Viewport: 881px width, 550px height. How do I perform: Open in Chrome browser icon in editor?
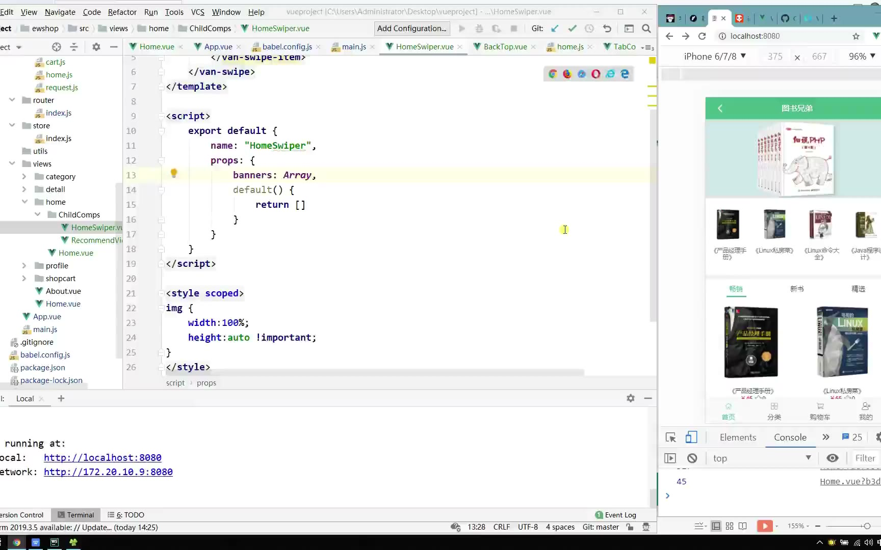[x=553, y=74]
